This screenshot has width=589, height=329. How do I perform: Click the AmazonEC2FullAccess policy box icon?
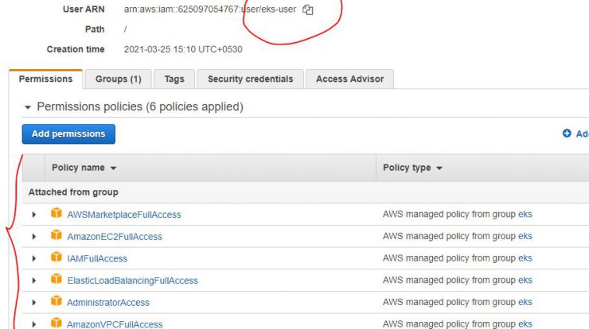click(57, 235)
